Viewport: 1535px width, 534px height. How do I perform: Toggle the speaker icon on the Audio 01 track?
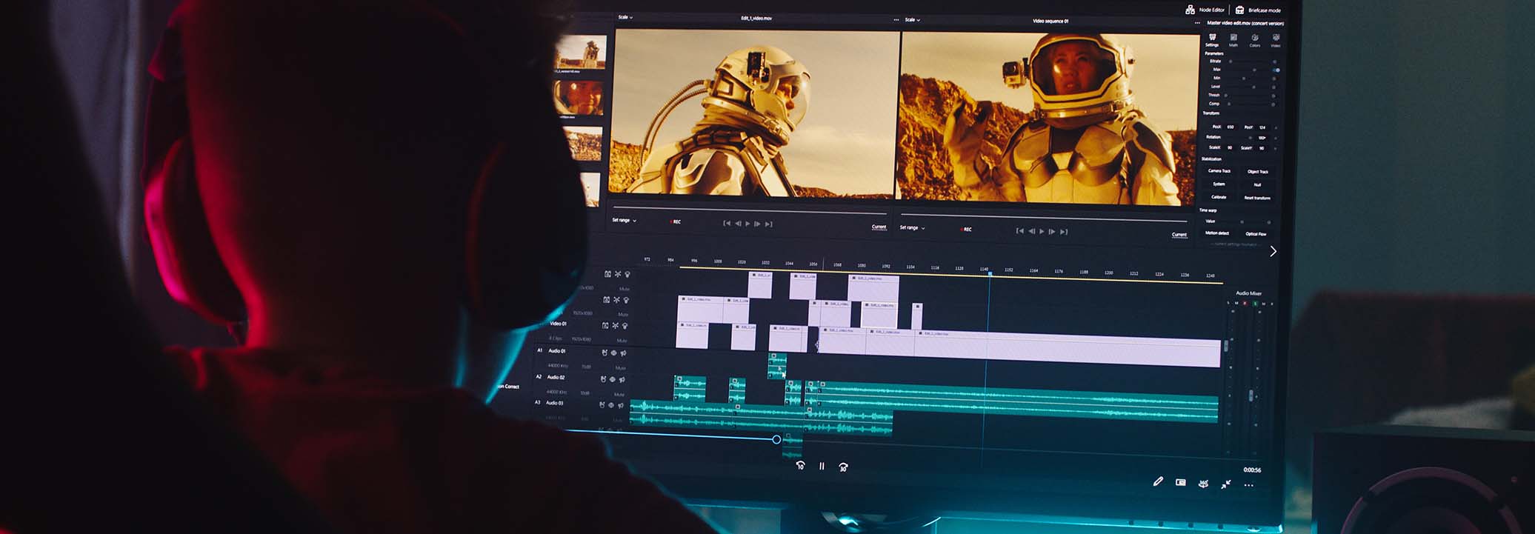pyautogui.click(x=623, y=353)
